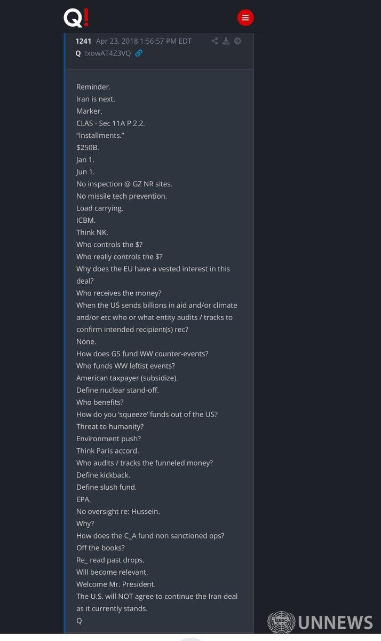
Task: Click the circled right-arrow icon
Action: (237, 41)
